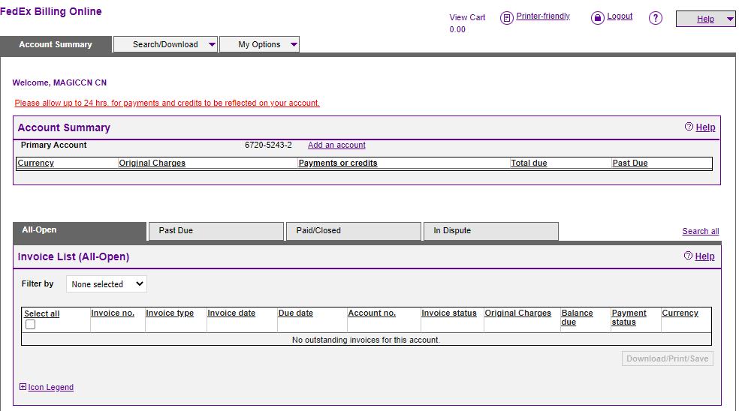Sort invoices by Account no.
739x411 pixels.
(x=372, y=313)
